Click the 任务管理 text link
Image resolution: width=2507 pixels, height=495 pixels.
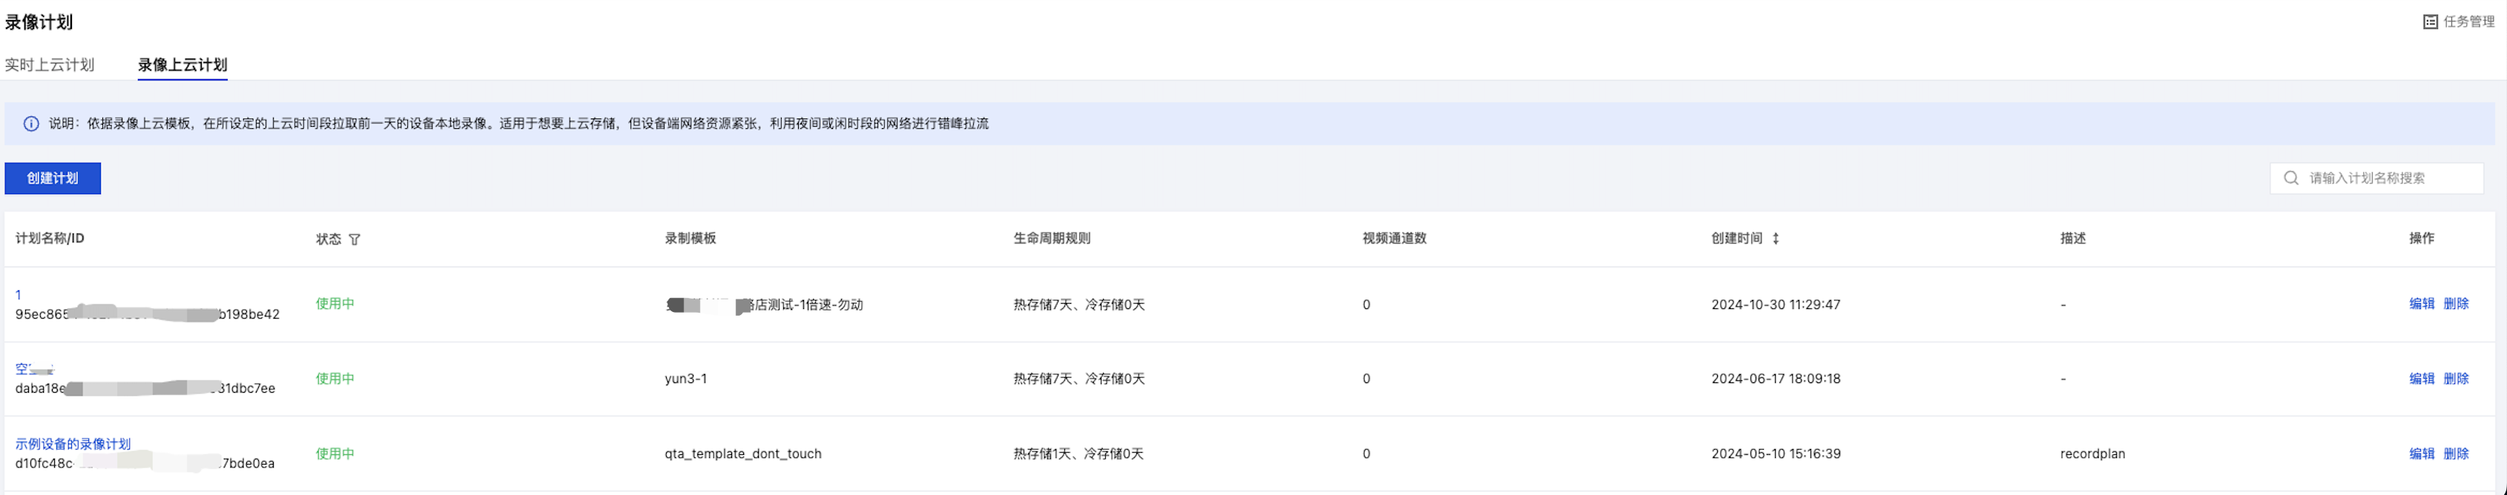(2469, 21)
